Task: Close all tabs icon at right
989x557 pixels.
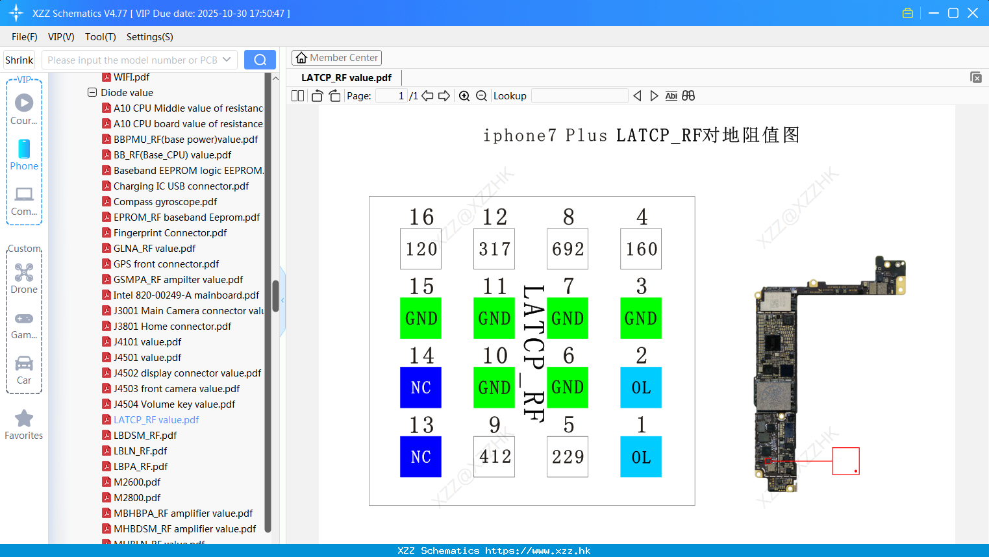Action: (975, 77)
